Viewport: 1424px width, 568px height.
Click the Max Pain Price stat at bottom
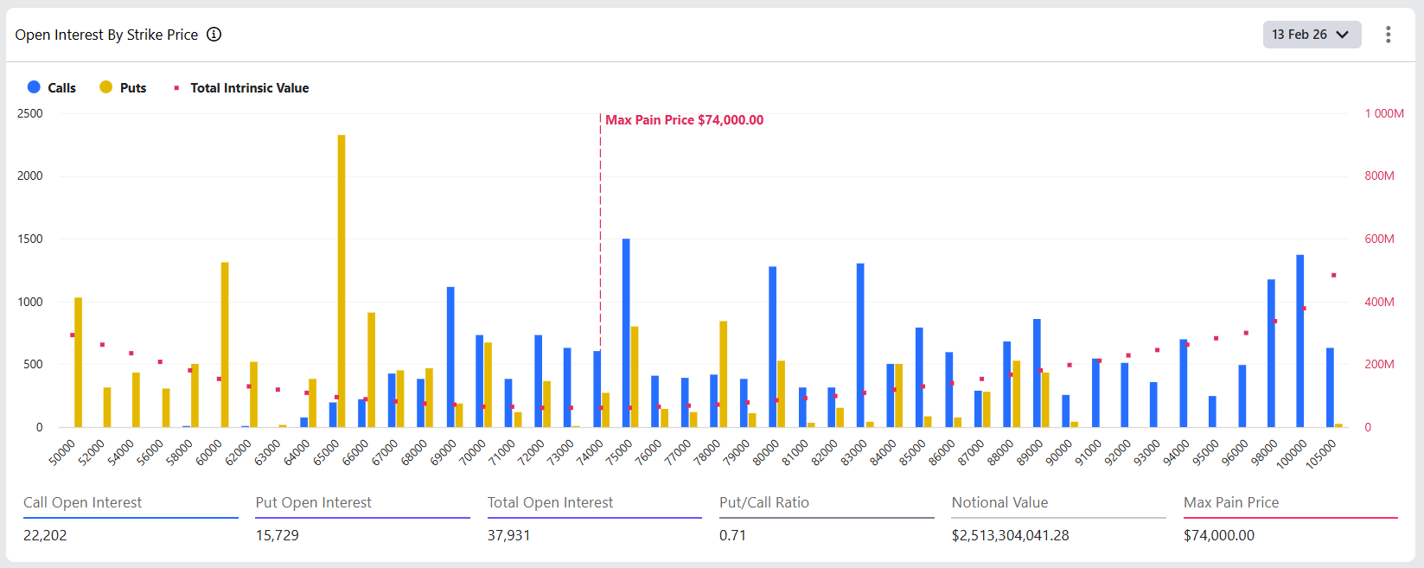tap(1231, 503)
